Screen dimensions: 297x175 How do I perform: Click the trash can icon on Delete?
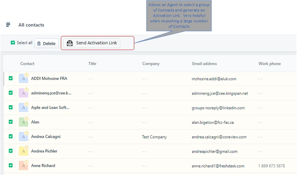(39, 44)
